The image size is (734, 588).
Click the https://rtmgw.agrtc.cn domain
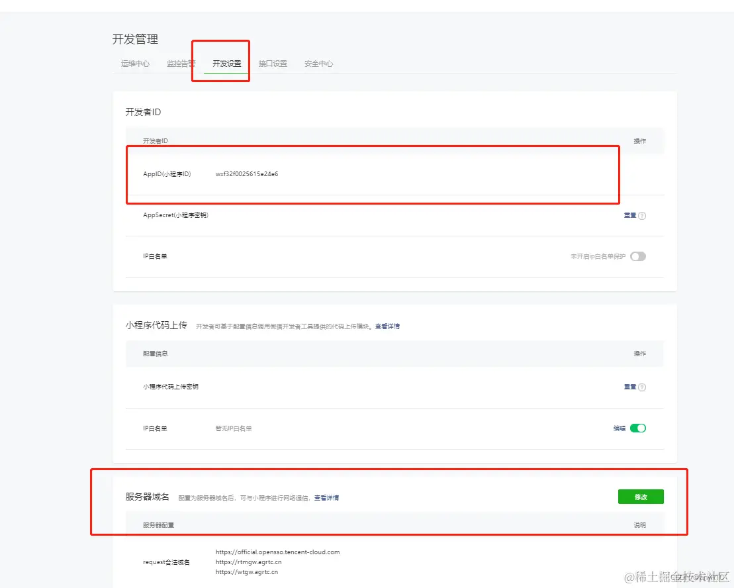pyautogui.click(x=249, y=562)
